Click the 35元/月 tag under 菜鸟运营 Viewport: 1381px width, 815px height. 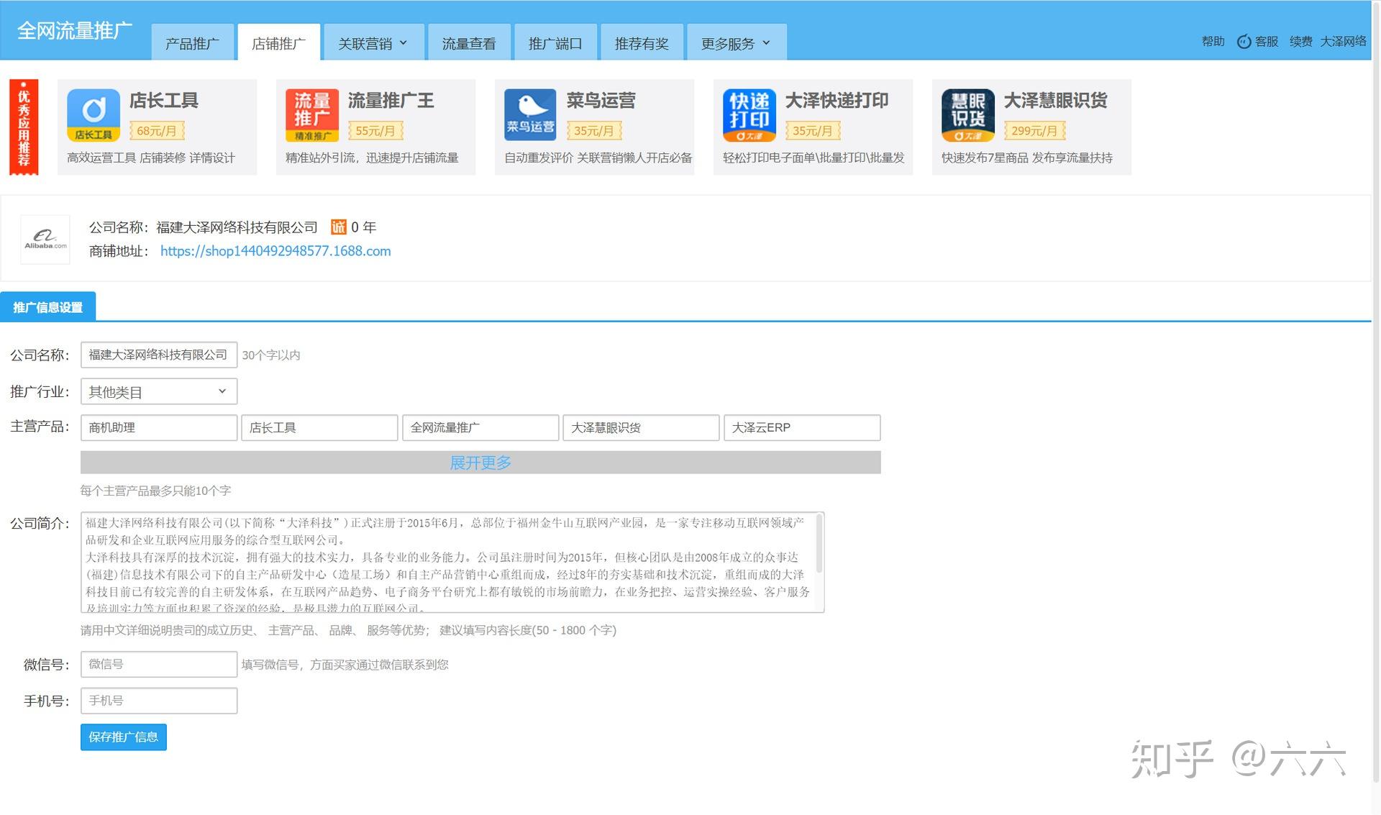(594, 131)
